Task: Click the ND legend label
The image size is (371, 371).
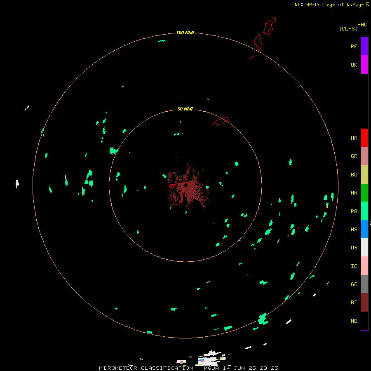Action: coord(354,321)
